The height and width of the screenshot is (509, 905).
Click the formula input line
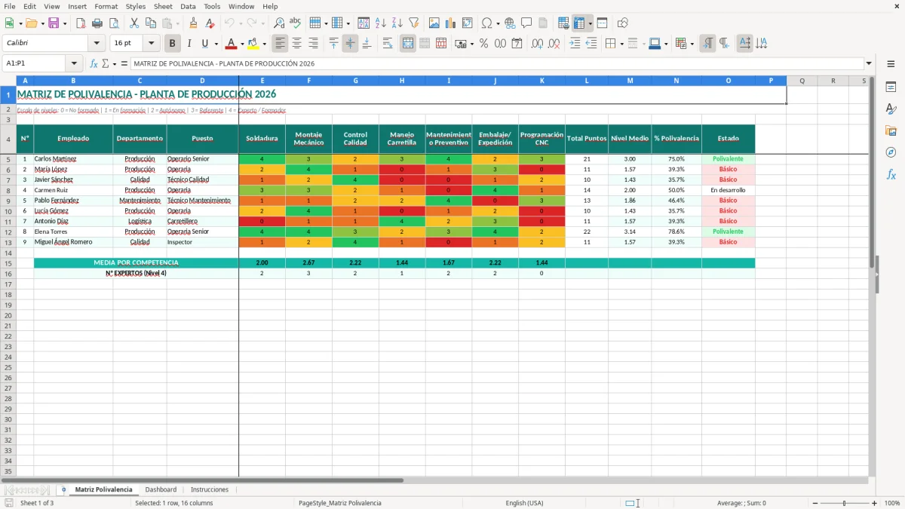[496, 63]
